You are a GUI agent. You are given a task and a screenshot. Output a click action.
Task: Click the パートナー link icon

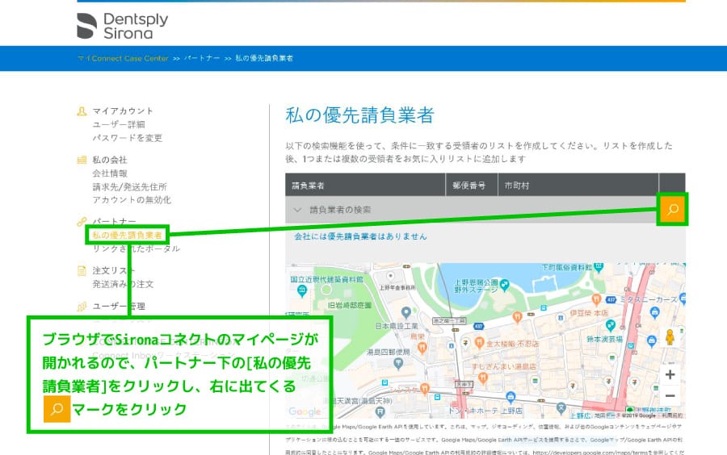[x=82, y=222]
